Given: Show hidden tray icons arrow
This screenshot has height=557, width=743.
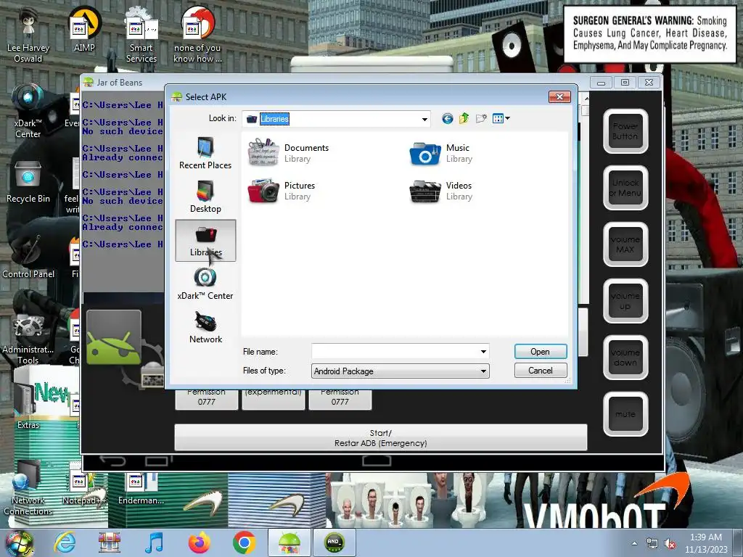Looking at the screenshot, I should [x=634, y=543].
